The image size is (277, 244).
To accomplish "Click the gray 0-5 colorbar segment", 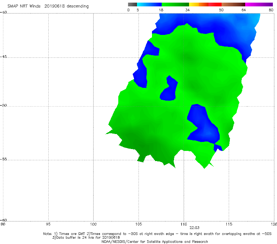I will point(132,5).
